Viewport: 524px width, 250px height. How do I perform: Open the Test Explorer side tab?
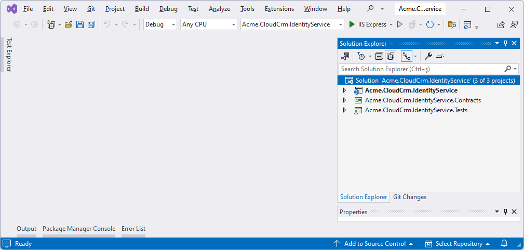tap(9, 55)
